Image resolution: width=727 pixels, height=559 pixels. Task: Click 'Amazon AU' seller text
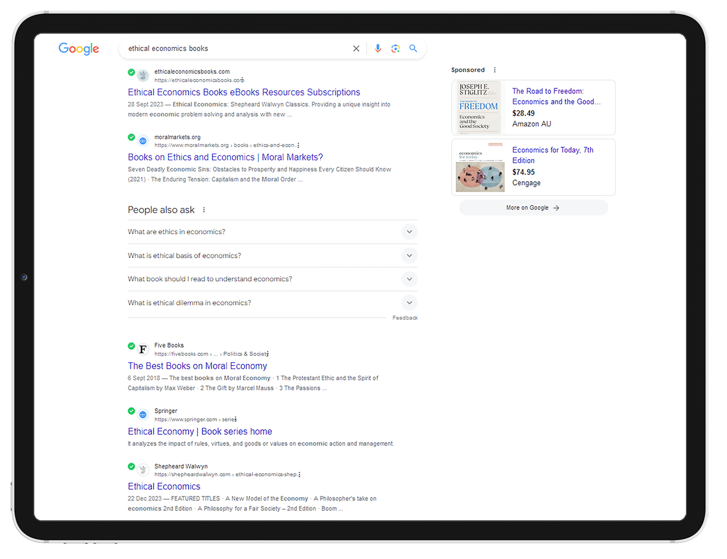tap(532, 124)
